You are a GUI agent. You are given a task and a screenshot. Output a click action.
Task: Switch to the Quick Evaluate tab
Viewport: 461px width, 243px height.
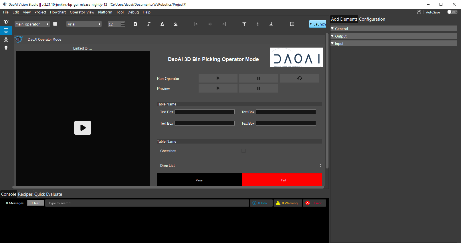tap(48, 194)
